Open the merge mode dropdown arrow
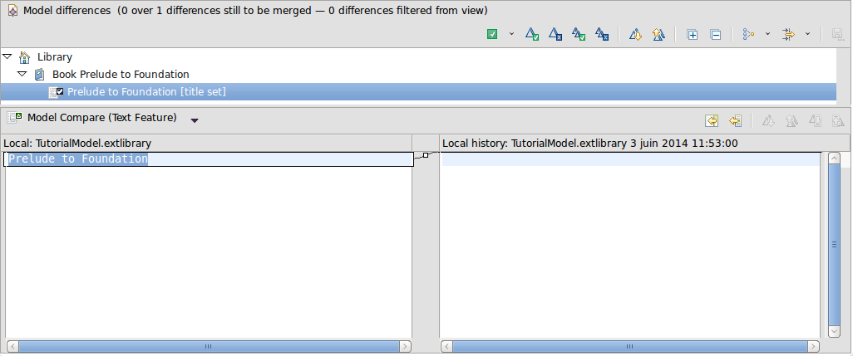The width and height of the screenshot is (853, 356). coord(511,35)
